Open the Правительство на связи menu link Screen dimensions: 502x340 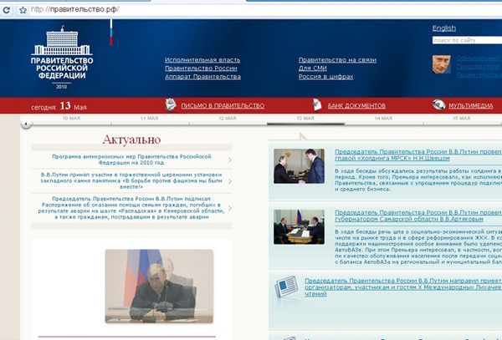[x=337, y=60]
